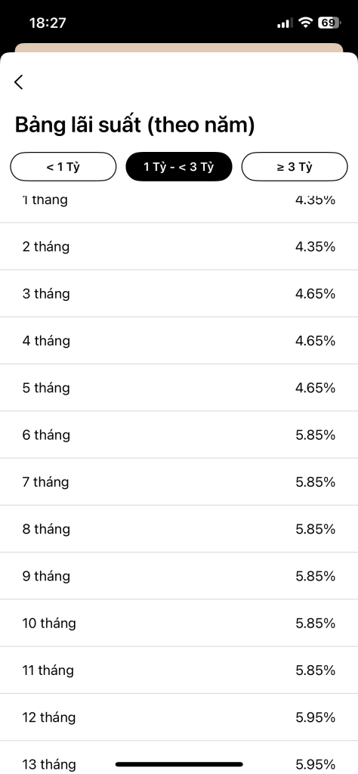Tap the 11 tháng row
Viewport: 358px width, 774px height.
click(x=179, y=670)
